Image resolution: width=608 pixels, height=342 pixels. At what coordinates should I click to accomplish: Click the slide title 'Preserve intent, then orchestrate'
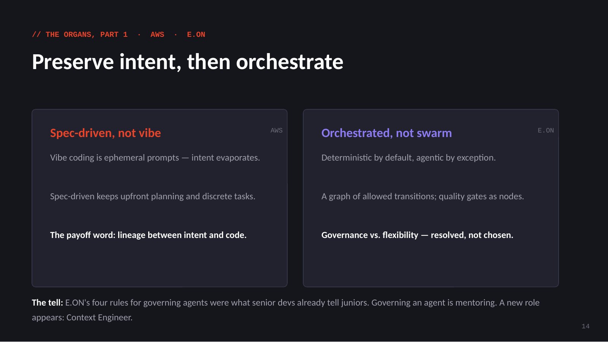pyautogui.click(x=187, y=62)
